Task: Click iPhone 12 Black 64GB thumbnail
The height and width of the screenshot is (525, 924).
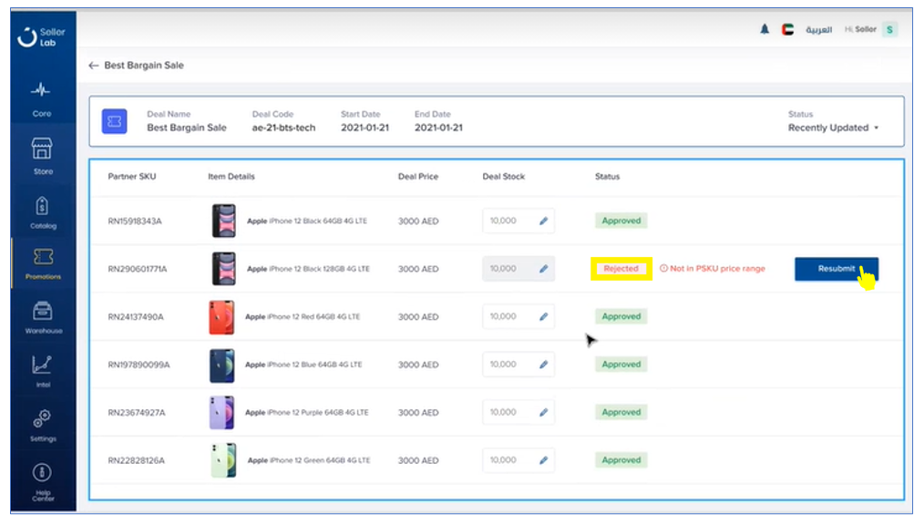Action: (224, 221)
